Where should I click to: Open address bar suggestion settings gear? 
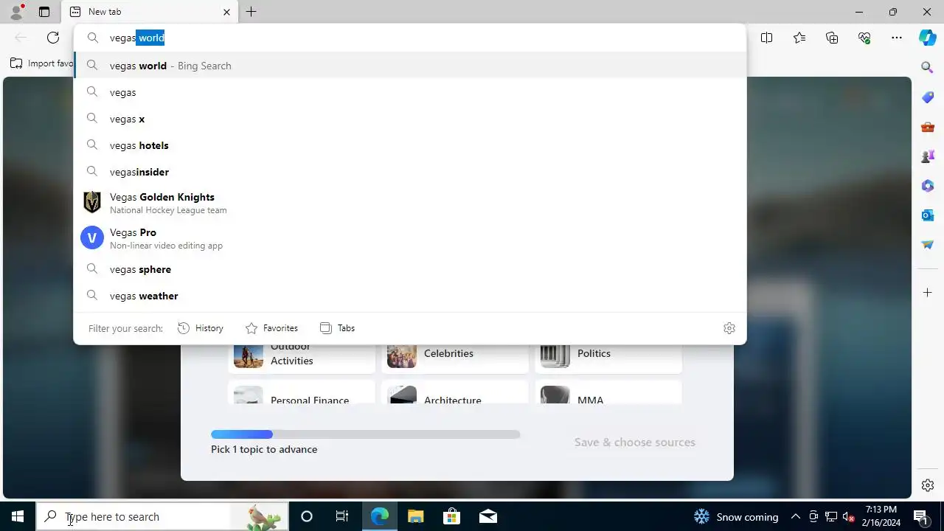[x=729, y=328]
